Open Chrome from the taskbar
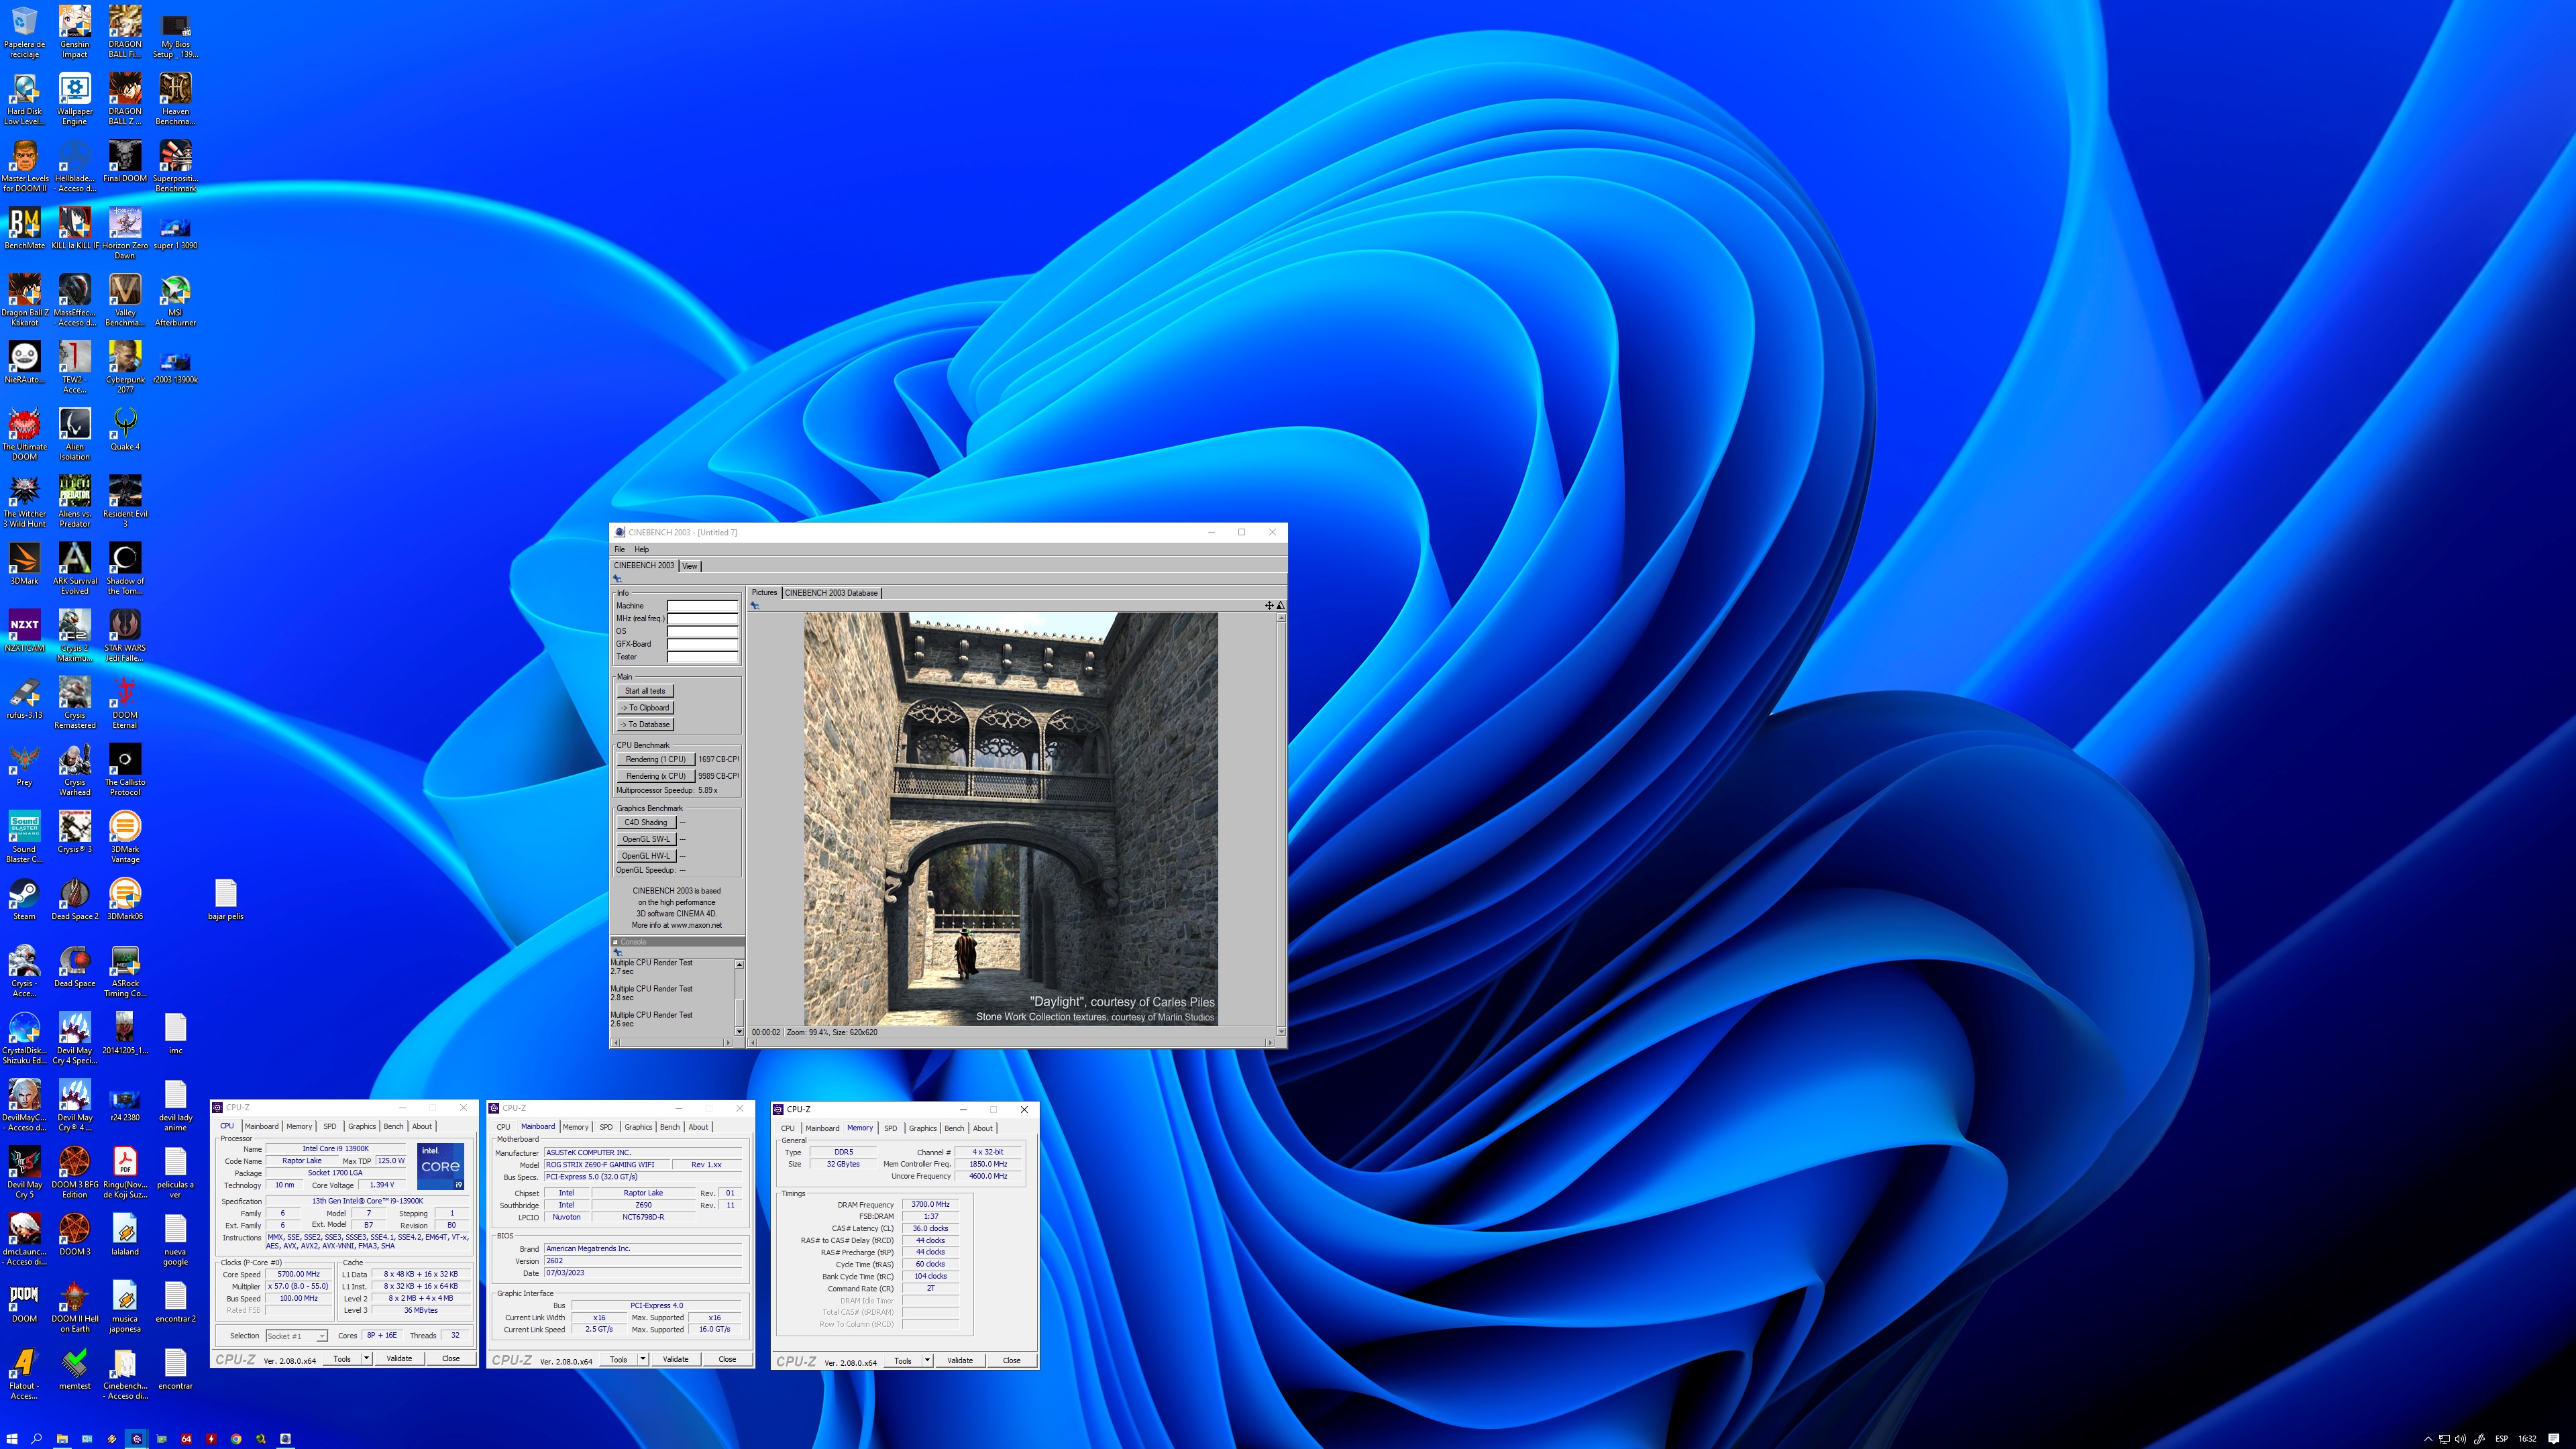The width and height of the screenshot is (2576, 1449). click(236, 1439)
